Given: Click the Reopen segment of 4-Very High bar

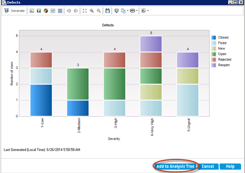Looking at the screenshot, I should click(151, 44).
